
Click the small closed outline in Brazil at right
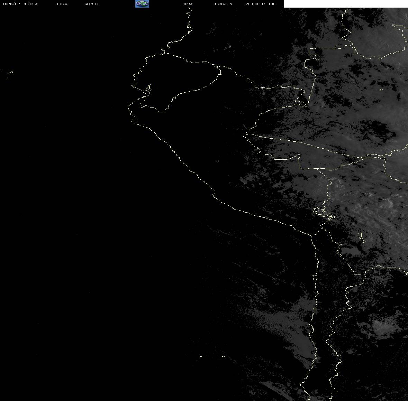381,90
